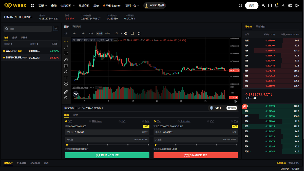The width and height of the screenshot is (304, 171).
Task: Select the XABCD pattern drawing tool
Action: [66, 59]
